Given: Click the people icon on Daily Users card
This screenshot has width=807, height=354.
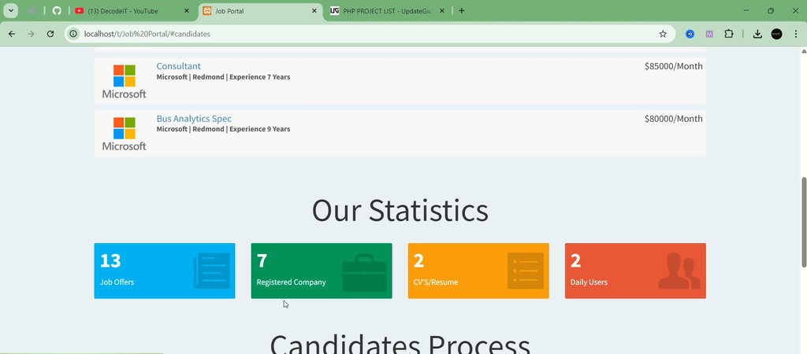Looking at the screenshot, I should point(679,271).
